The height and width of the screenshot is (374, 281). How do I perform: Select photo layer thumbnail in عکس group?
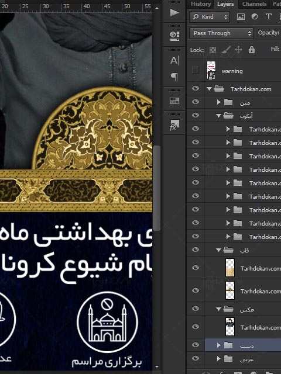point(230,327)
